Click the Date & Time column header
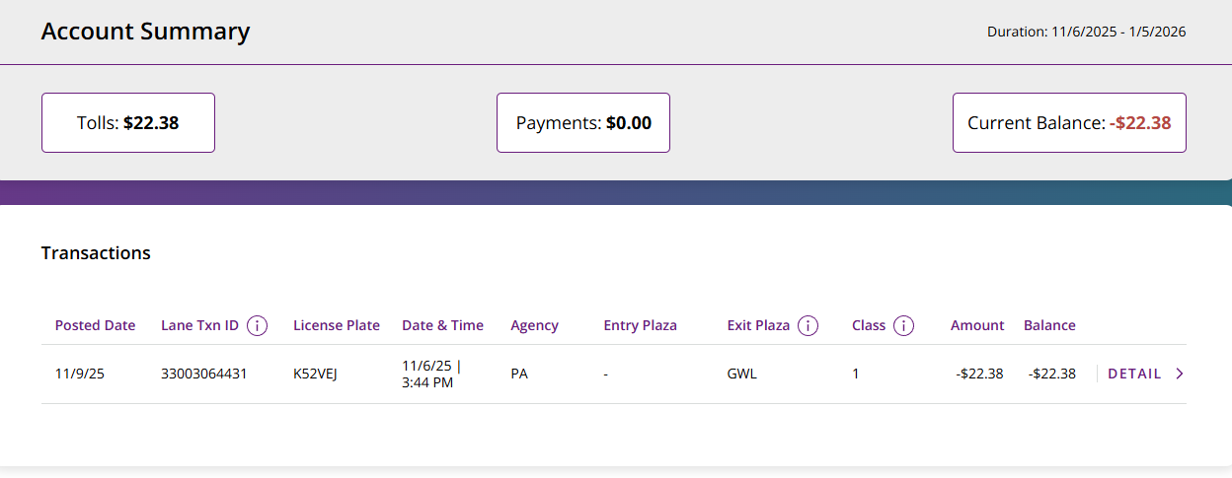Screen dimensions: 1232x478 [x=442, y=325]
